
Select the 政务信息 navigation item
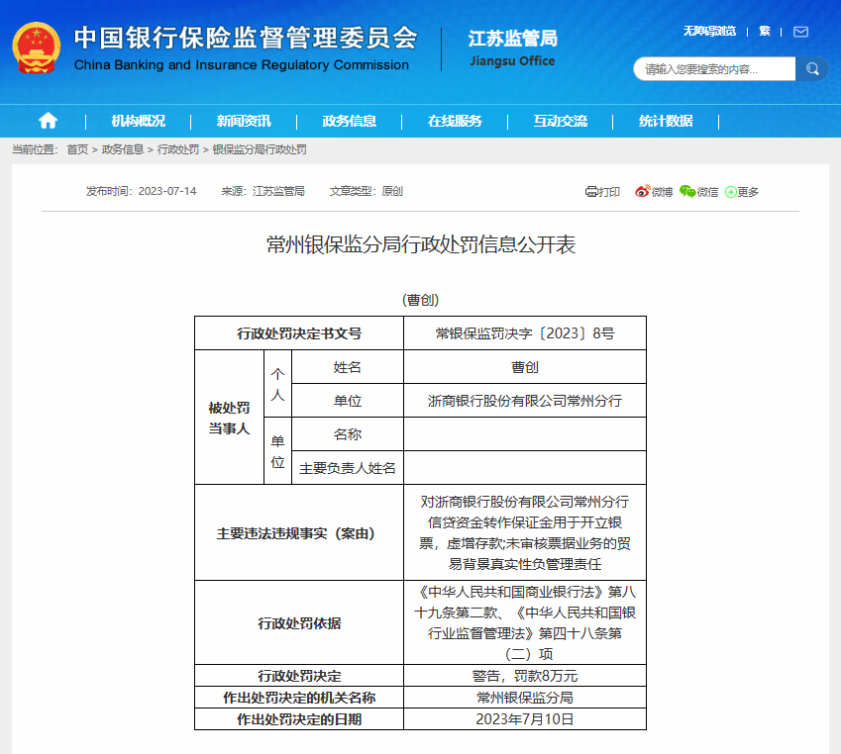[349, 121]
